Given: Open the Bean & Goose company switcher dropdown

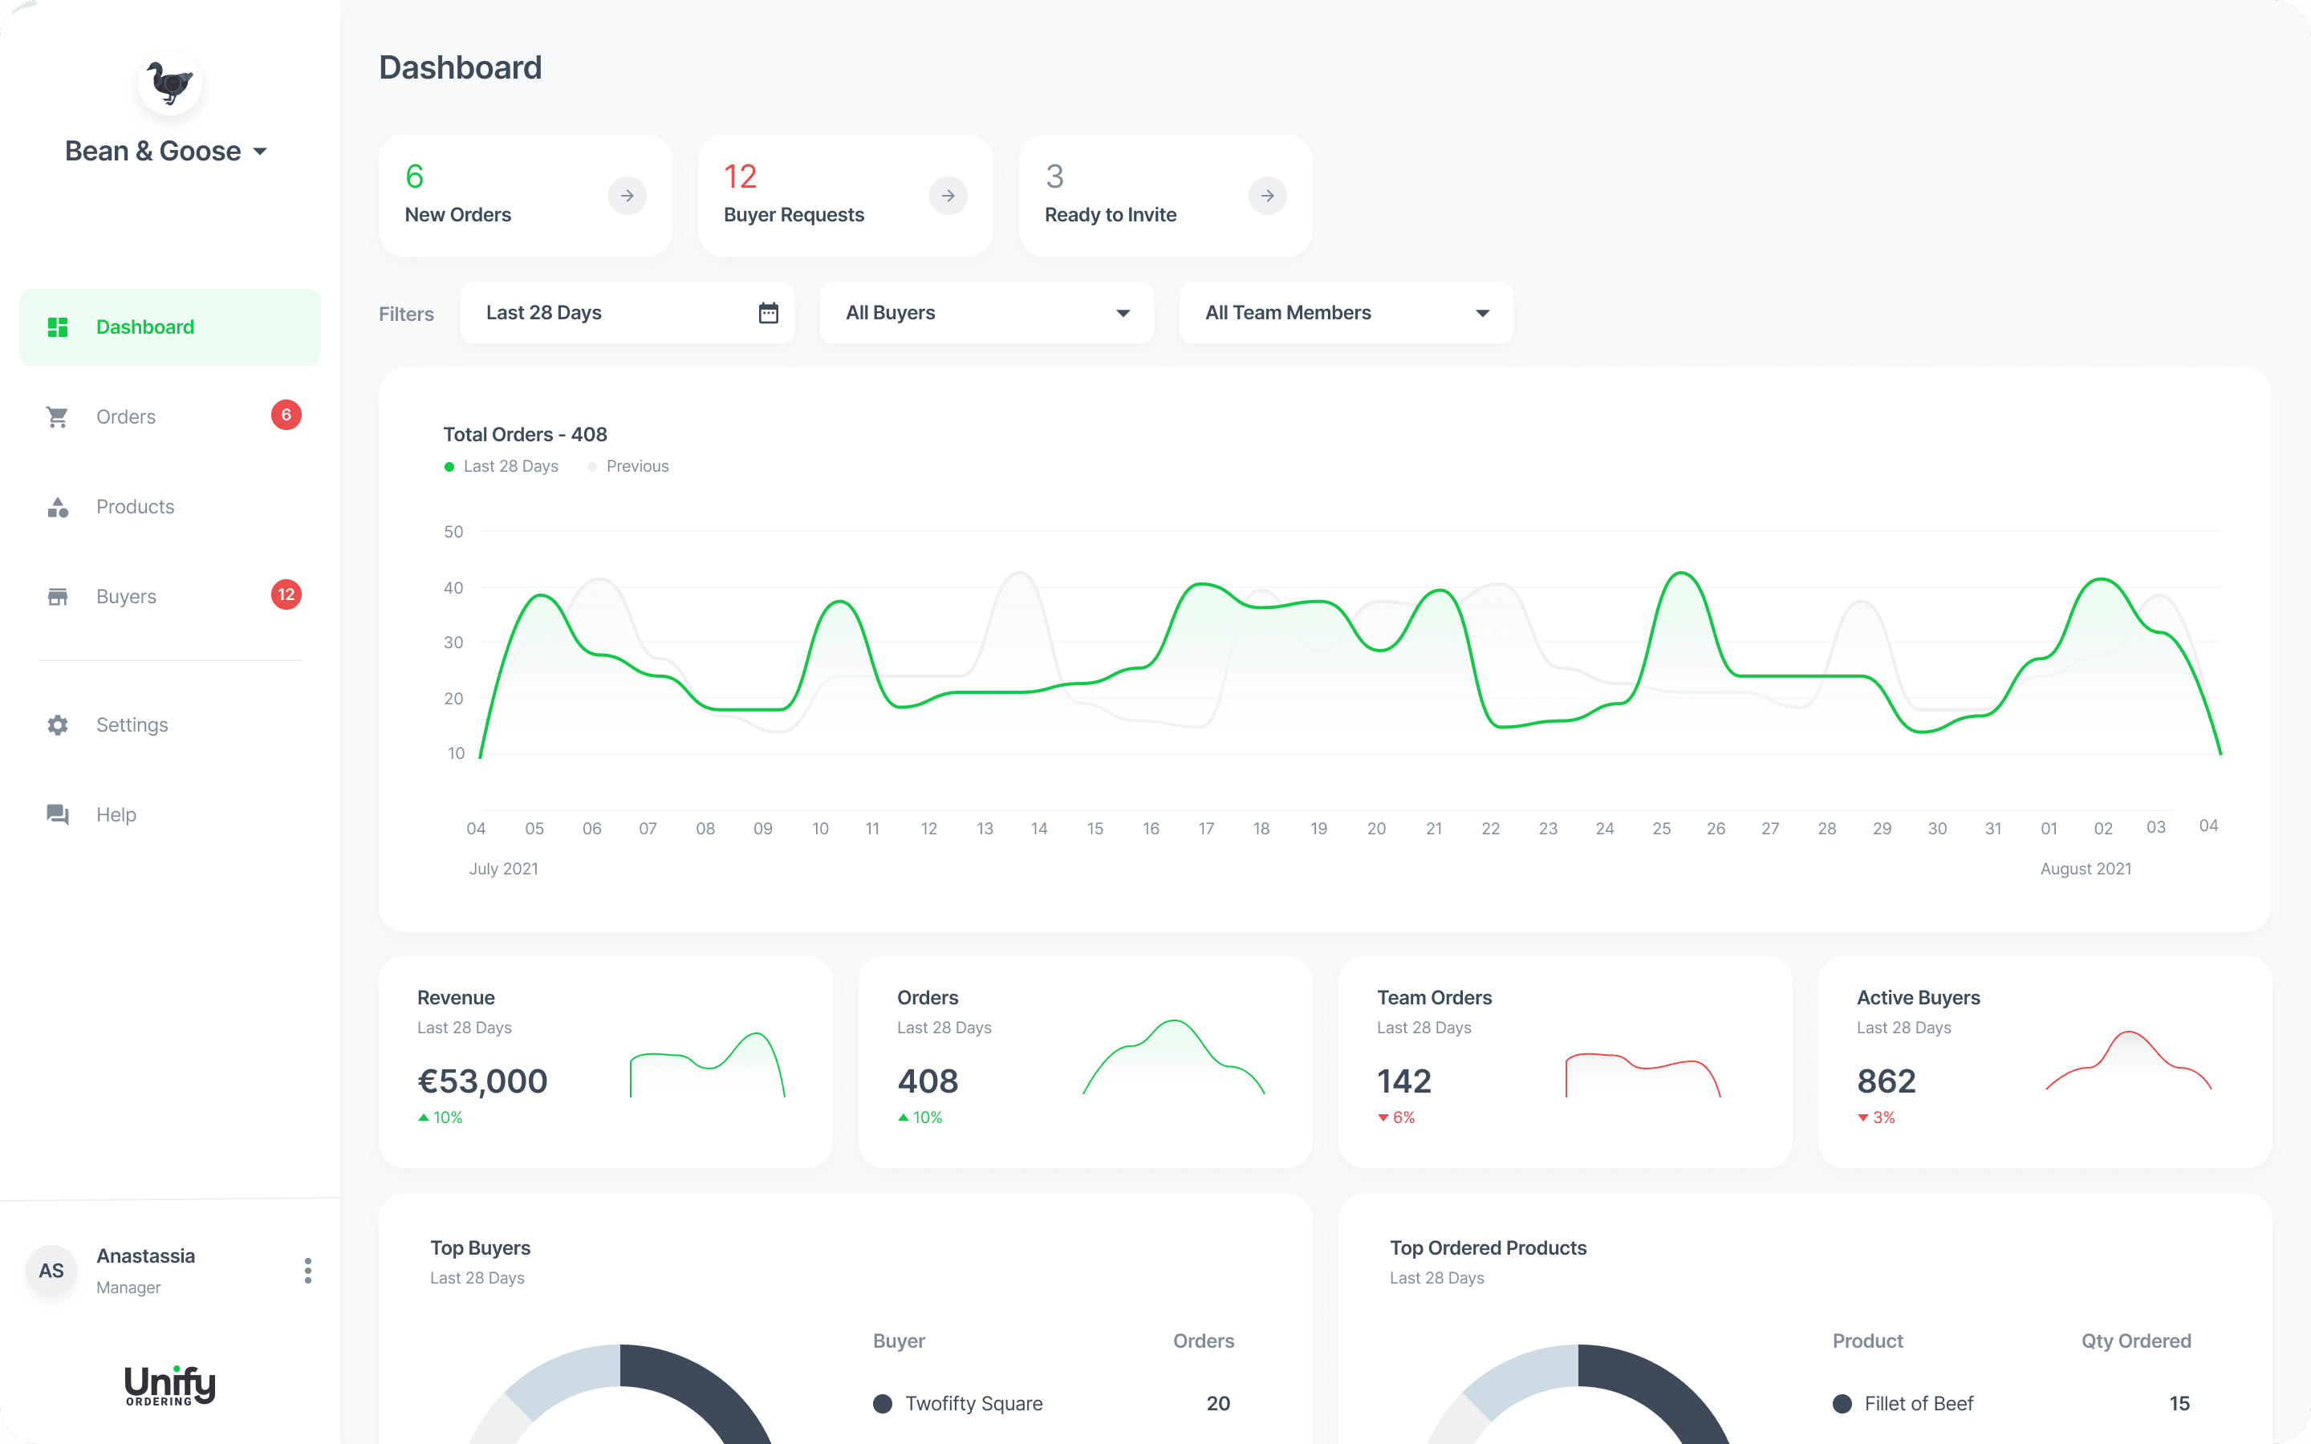Looking at the screenshot, I should tap(166, 151).
